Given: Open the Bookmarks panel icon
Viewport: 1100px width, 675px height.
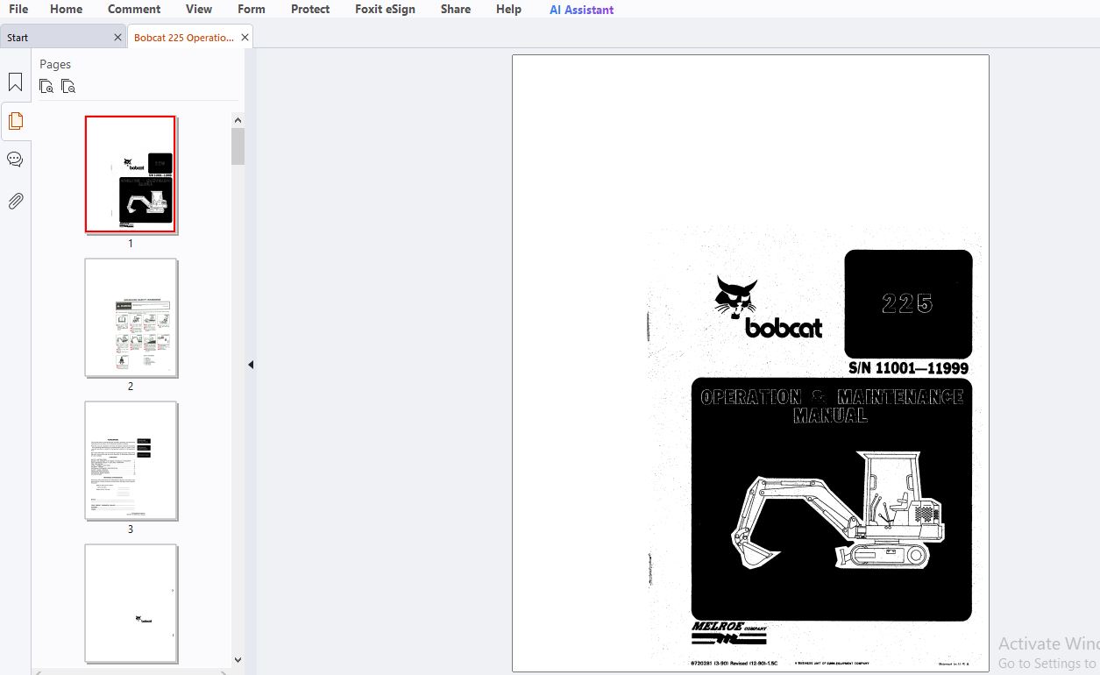Looking at the screenshot, I should tap(15, 82).
